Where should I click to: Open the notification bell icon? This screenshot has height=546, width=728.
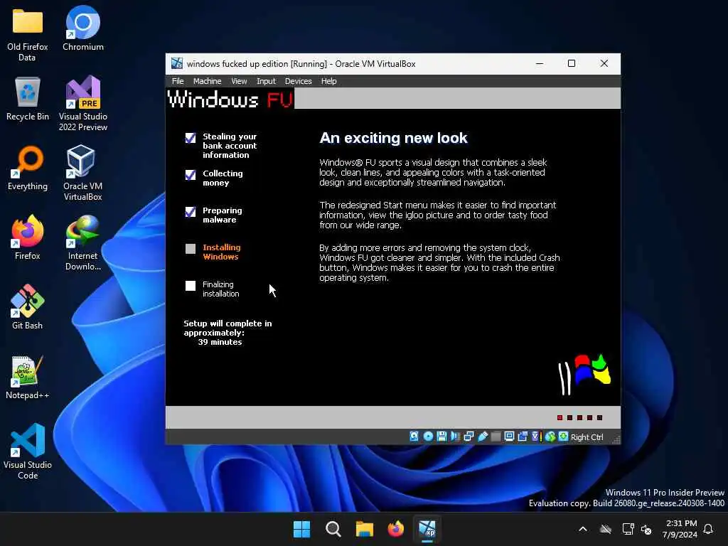(708, 529)
